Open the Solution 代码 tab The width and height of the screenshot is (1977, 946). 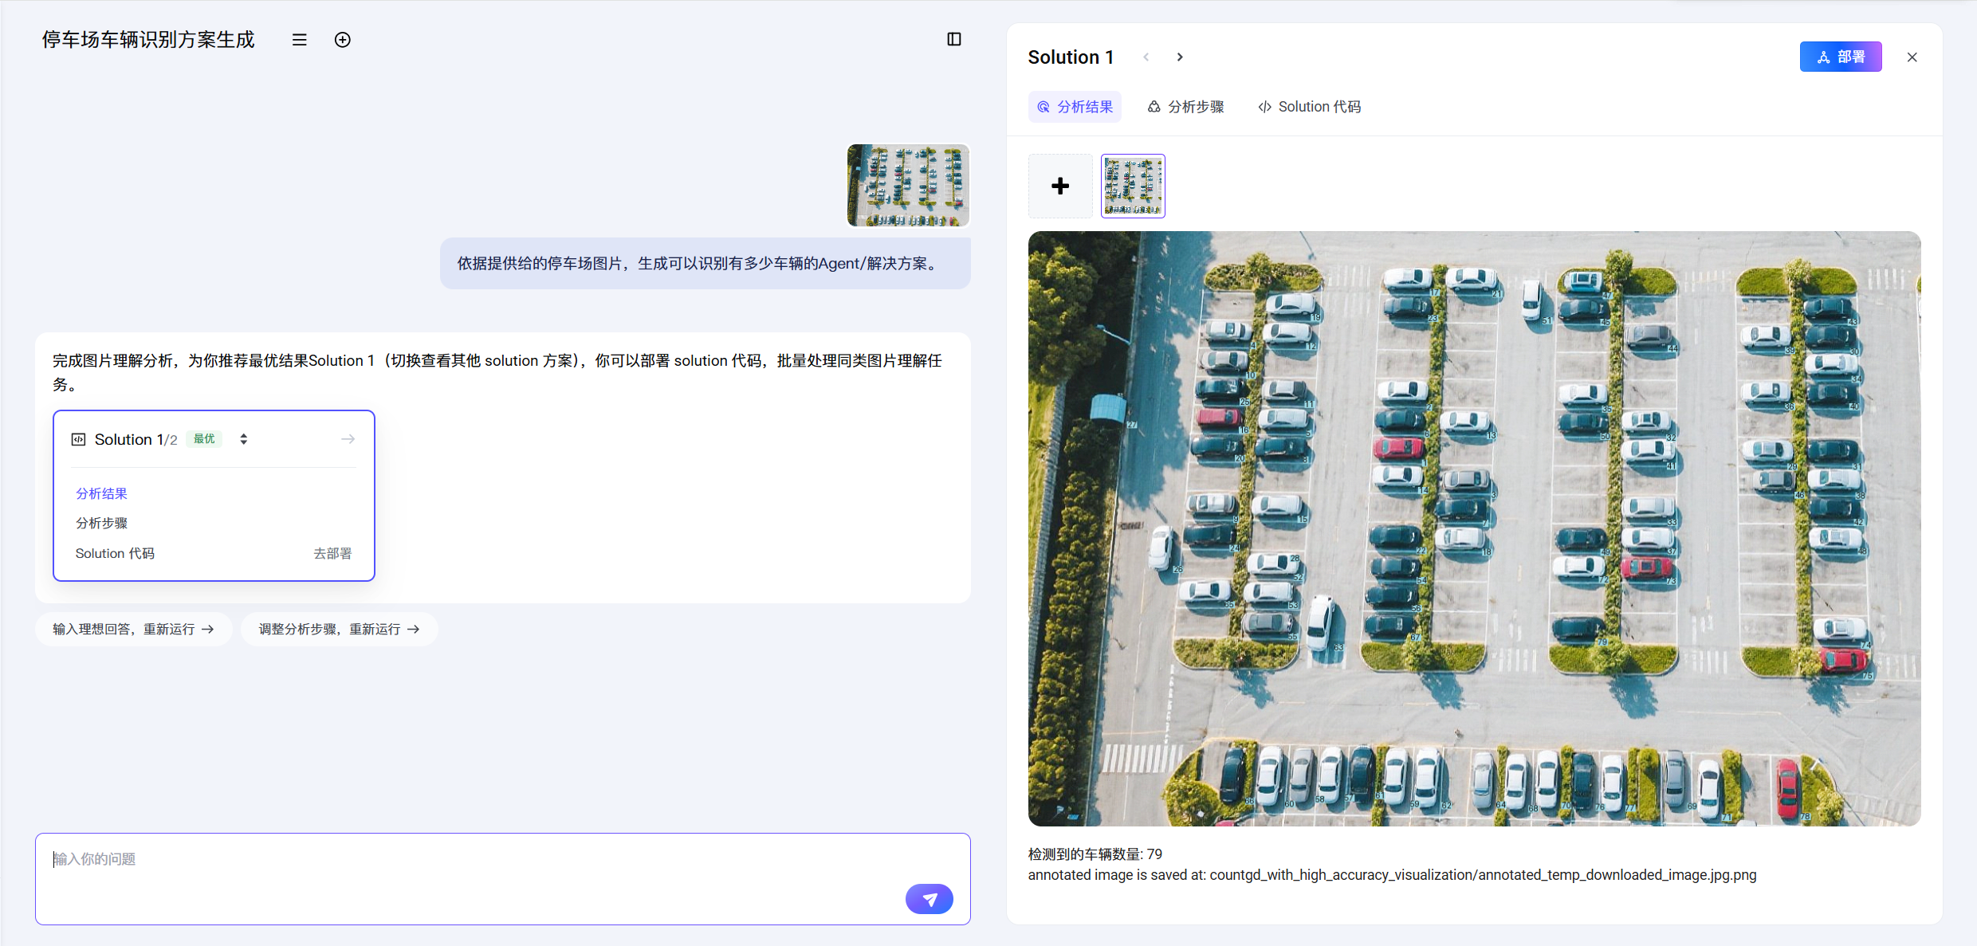[1309, 107]
